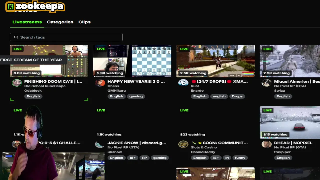Click the 1.1K watching count above JACKIE SNOW
Image resolution: width=320 pixels, height=180 pixels.
coord(109,134)
